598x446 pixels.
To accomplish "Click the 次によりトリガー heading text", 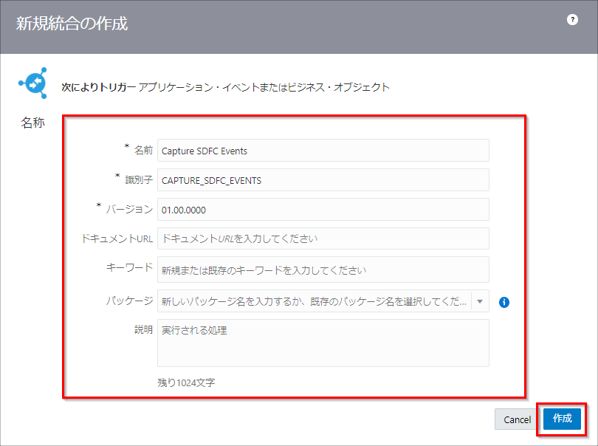I will coord(98,87).
